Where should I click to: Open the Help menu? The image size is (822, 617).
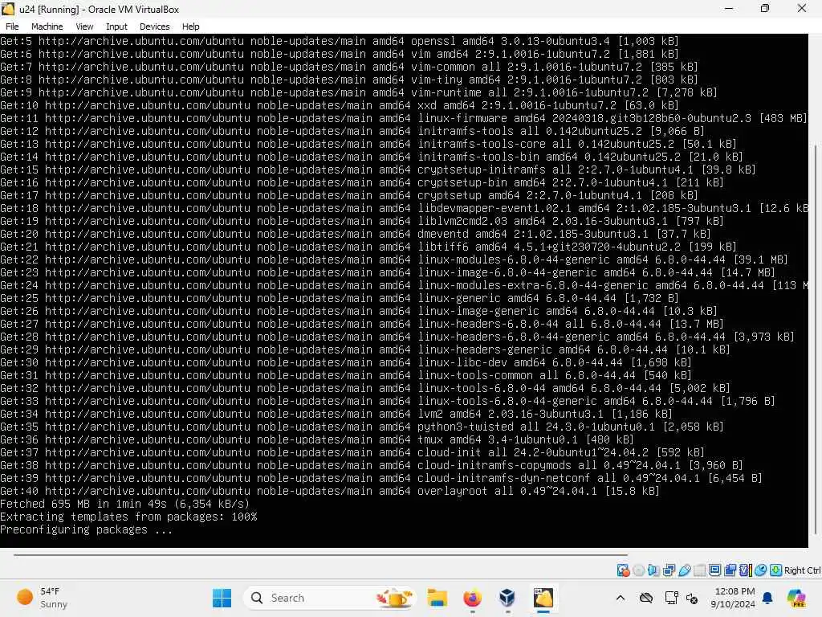(x=191, y=27)
